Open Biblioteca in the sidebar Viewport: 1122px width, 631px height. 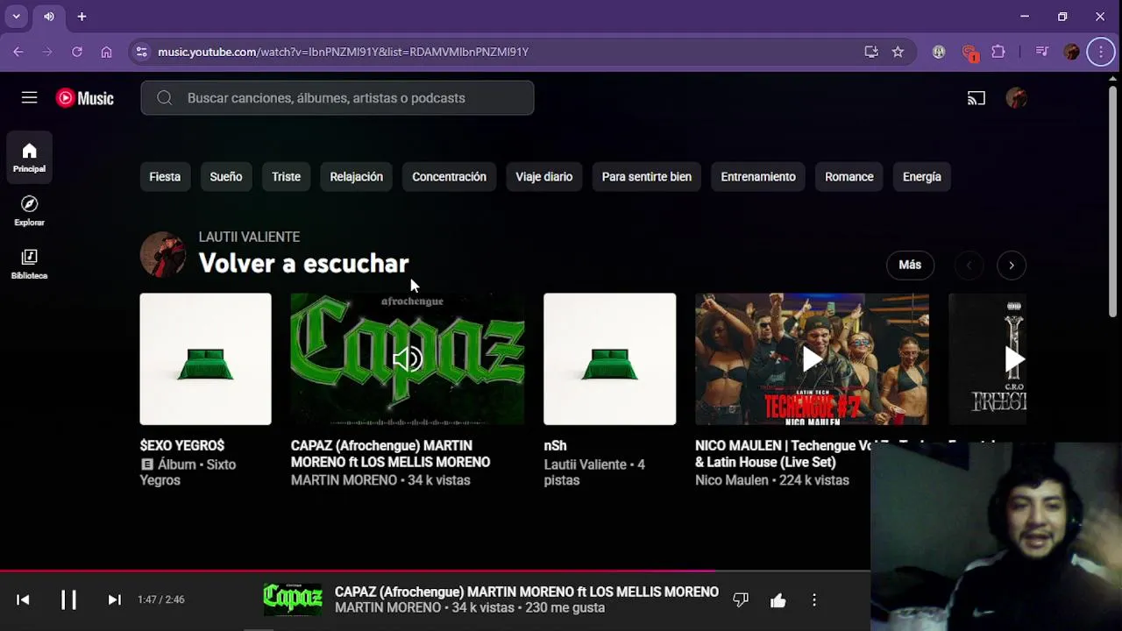[29, 264]
